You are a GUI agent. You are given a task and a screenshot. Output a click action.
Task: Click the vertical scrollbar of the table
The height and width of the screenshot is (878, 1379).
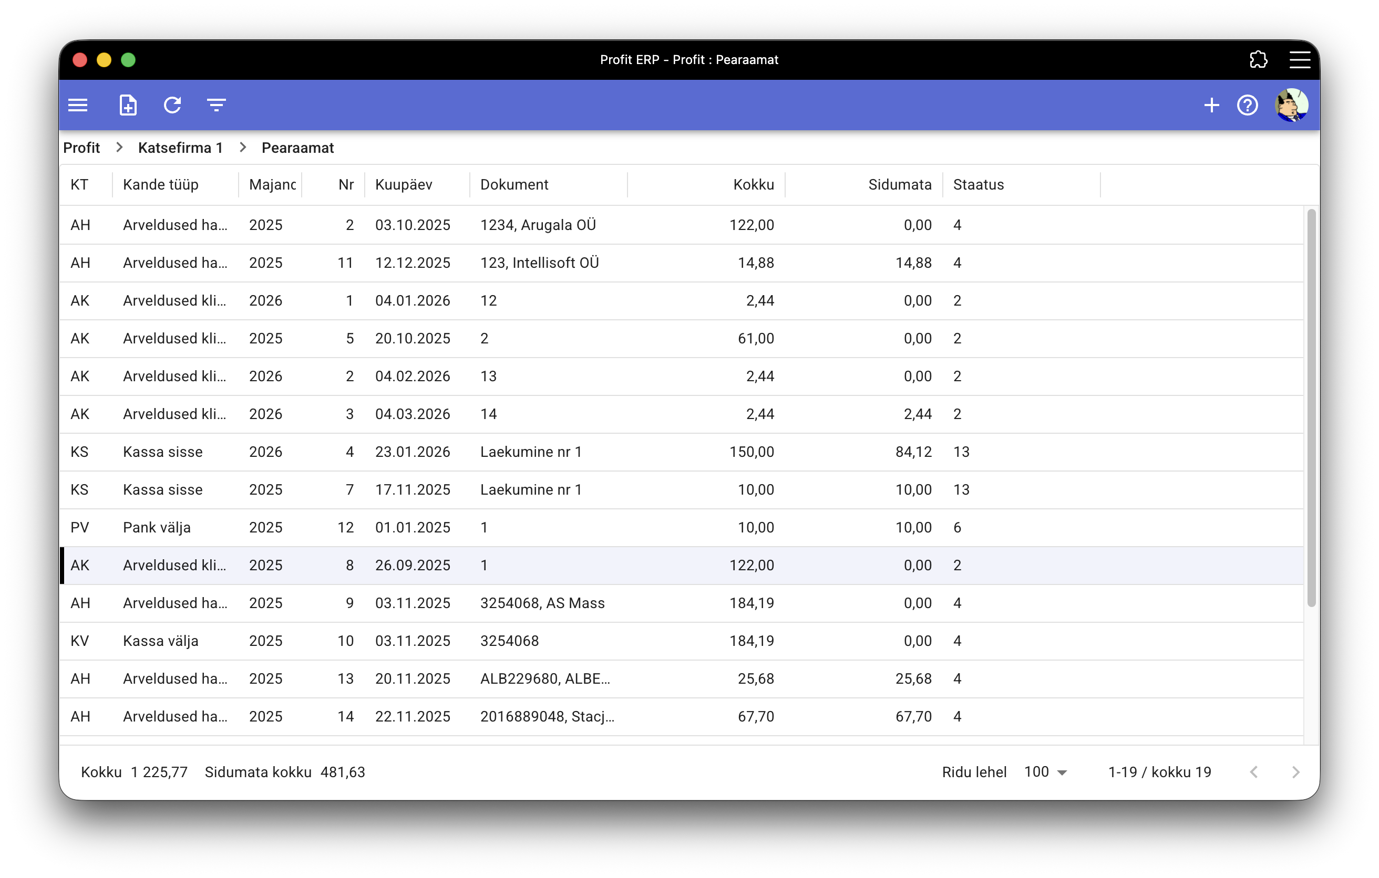(1311, 407)
